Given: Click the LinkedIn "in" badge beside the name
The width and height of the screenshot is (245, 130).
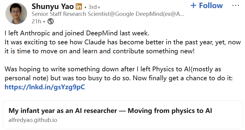Looking at the screenshot, I should coord(79,6).
